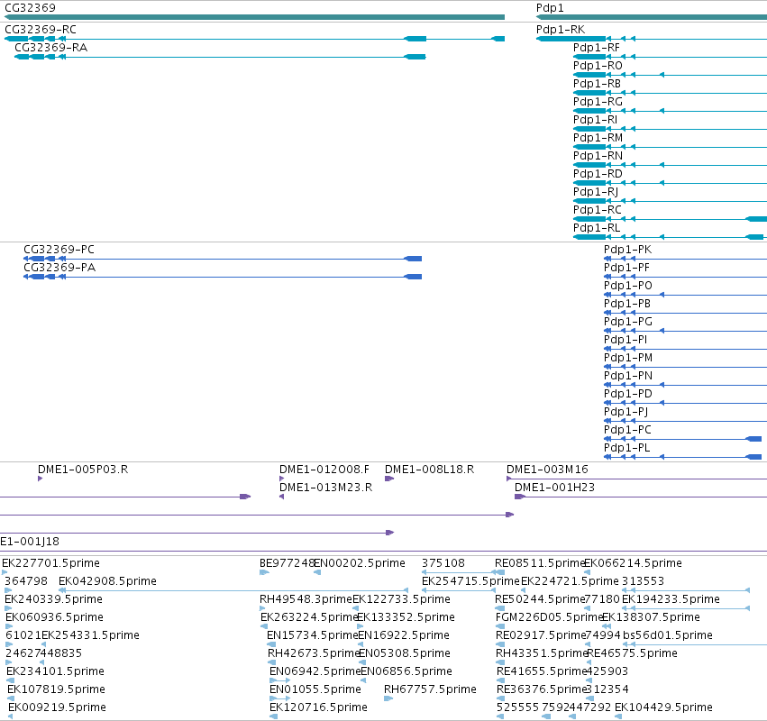
Task: Open the RE08511.5prime EST label
Action: [x=540, y=563]
